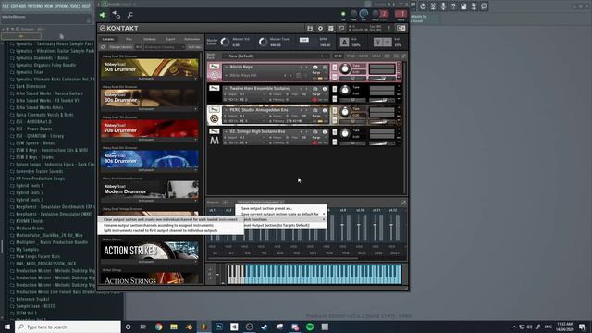Toggle the Kontakt minimized view icon
This screenshot has width=592, height=333.
point(341,29)
